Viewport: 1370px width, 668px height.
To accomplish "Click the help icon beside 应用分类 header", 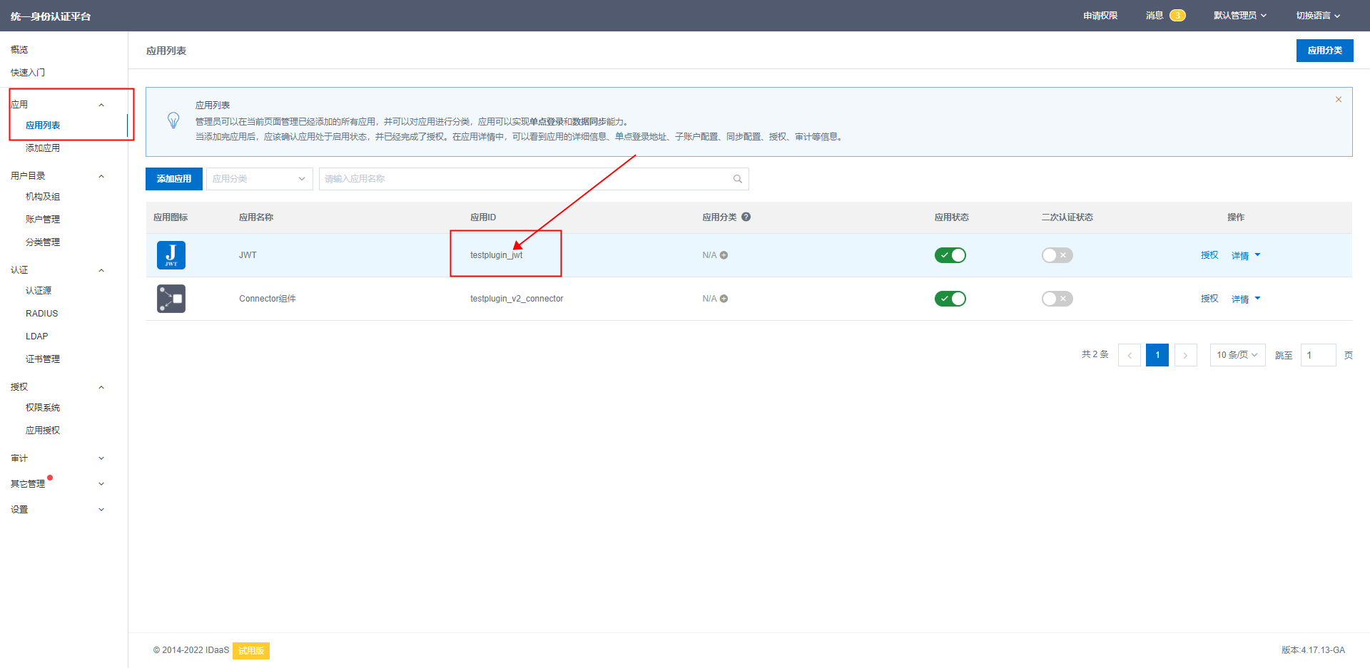I will click(746, 217).
